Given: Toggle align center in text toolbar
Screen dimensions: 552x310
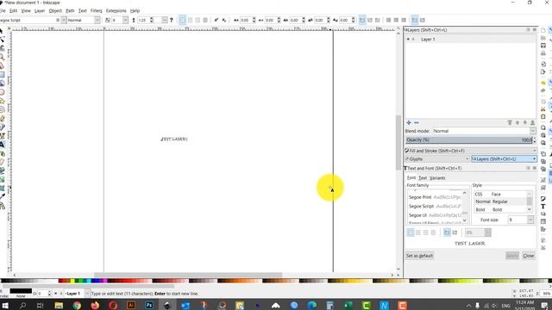Looking at the screenshot, I should (190, 20).
